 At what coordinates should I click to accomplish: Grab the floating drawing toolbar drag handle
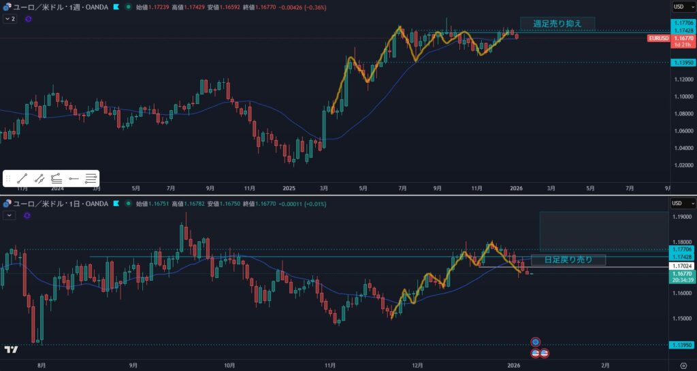pos(8,178)
